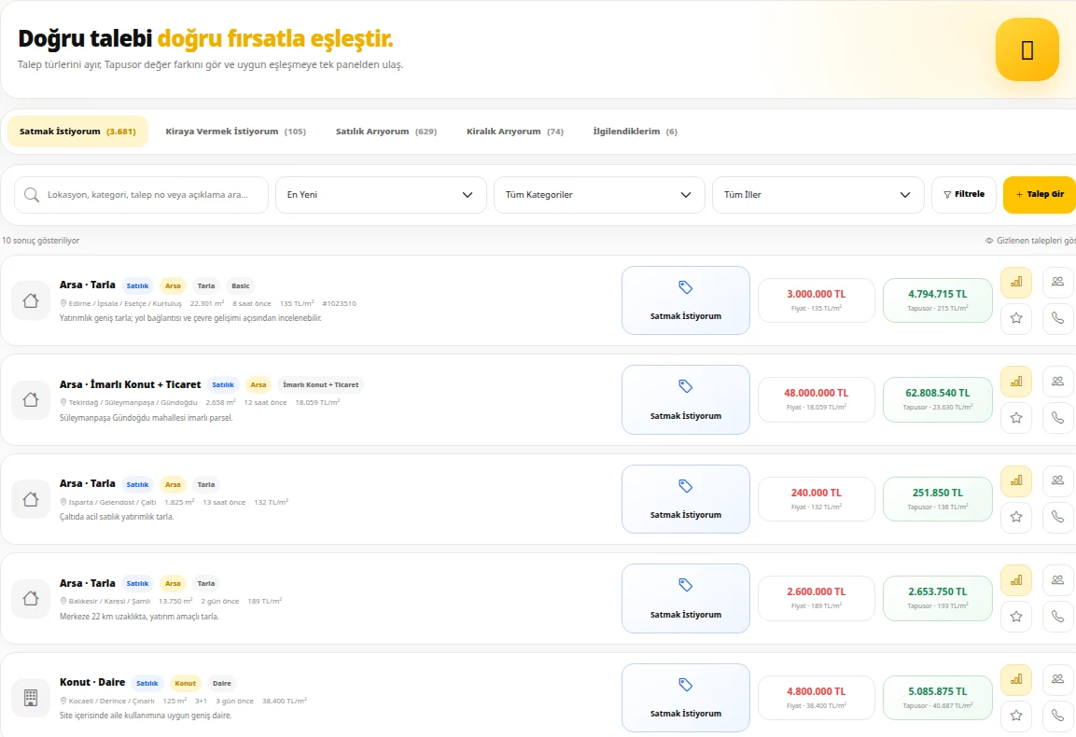This screenshot has height=737, width=1076.
Task: Click building icon of Kocaeli Derince listing
Action: (x=31, y=698)
